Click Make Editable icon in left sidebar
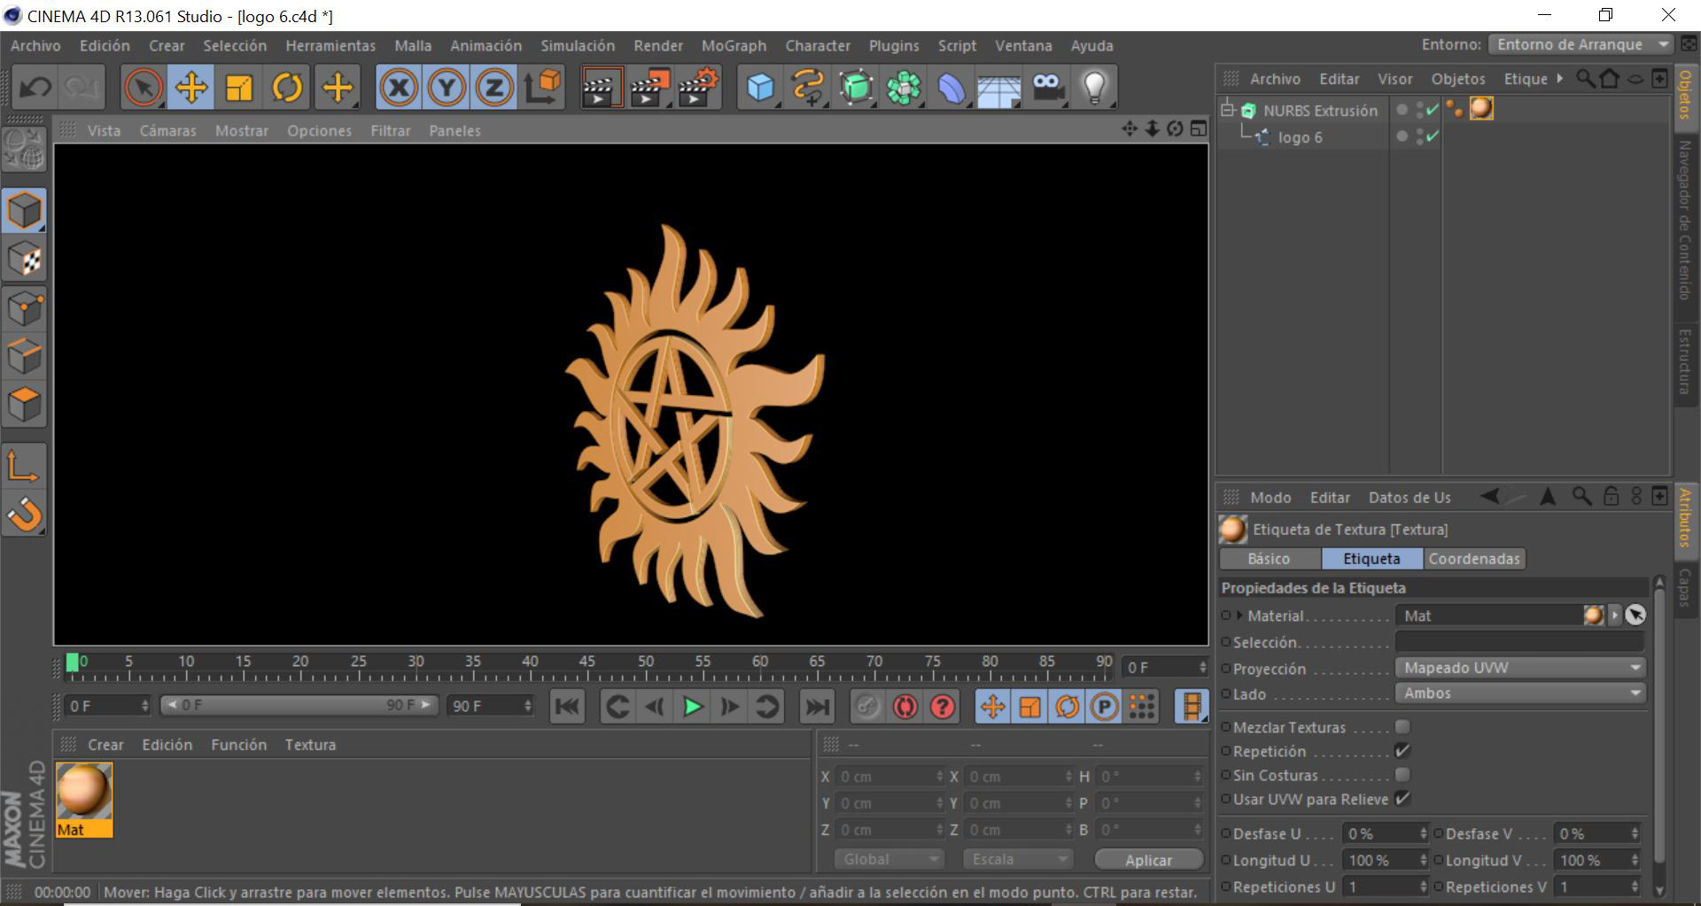1701x906 pixels. (24, 148)
